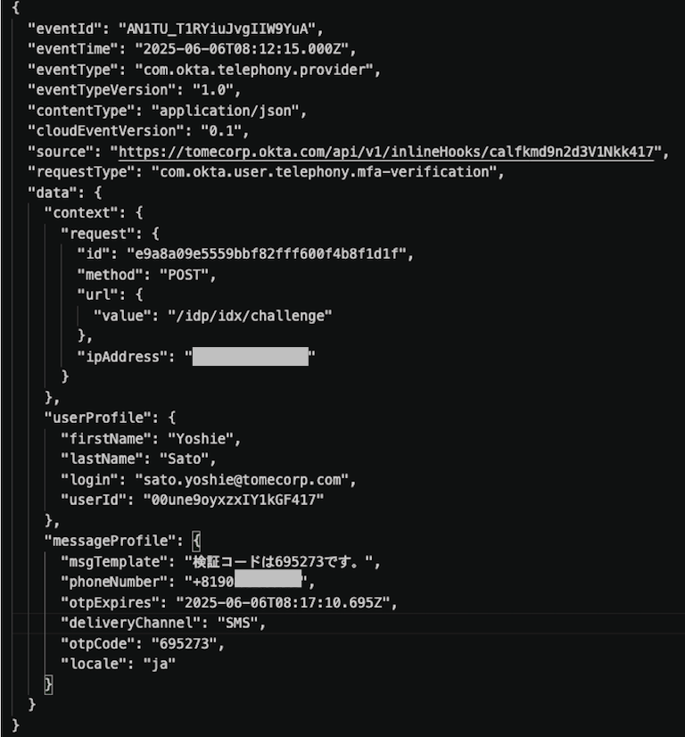Select the com.okta.telephony.provider eventType value

pyautogui.click(x=258, y=69)
